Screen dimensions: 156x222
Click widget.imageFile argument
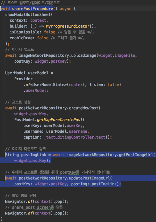click(117, 55)
